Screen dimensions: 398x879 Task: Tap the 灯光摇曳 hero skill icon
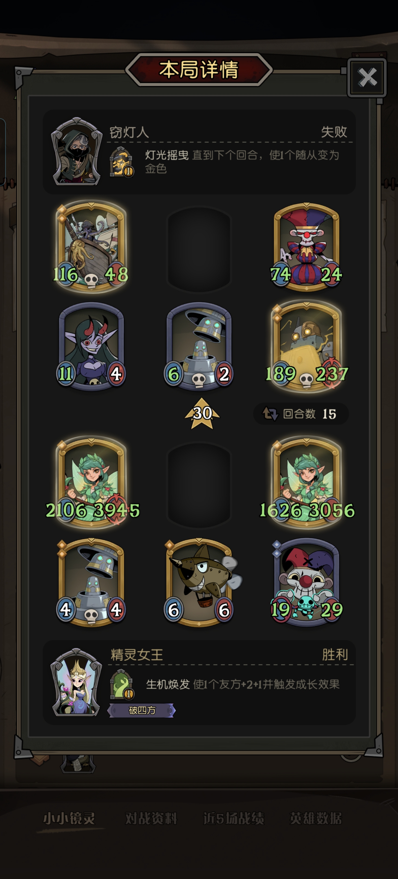coord(122,162)
